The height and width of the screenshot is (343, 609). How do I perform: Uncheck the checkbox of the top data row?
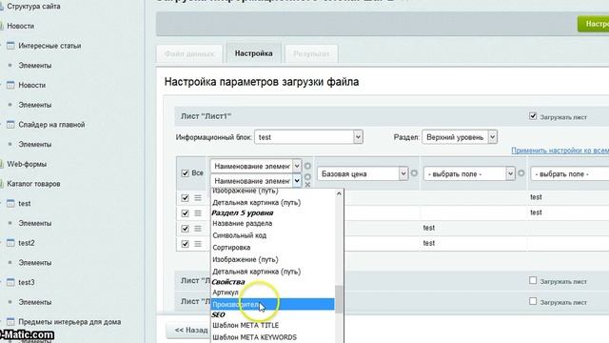coord(185,197)
